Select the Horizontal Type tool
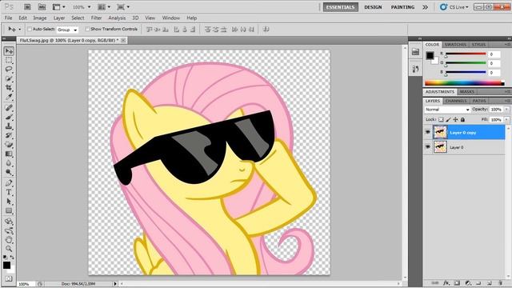The height and width of the screenshot is (288, 512). tap(9, 192)
